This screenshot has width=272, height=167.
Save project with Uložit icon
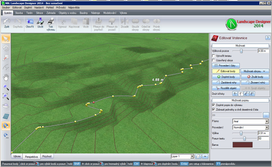[x=40, y=21]
